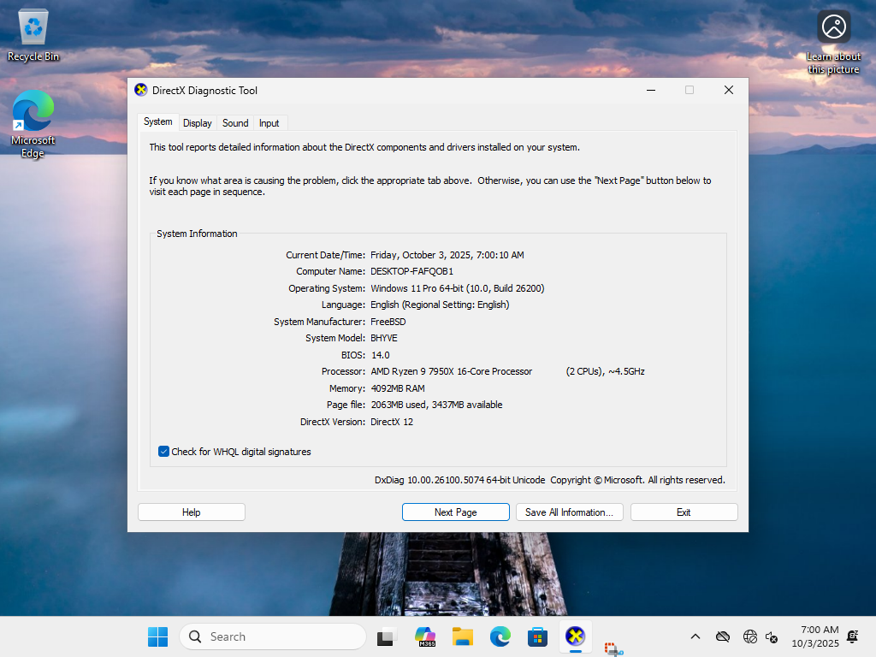The image size is (876, 657).
Task: Open Task View from the taskbar
Action: (x=388, y=636)
